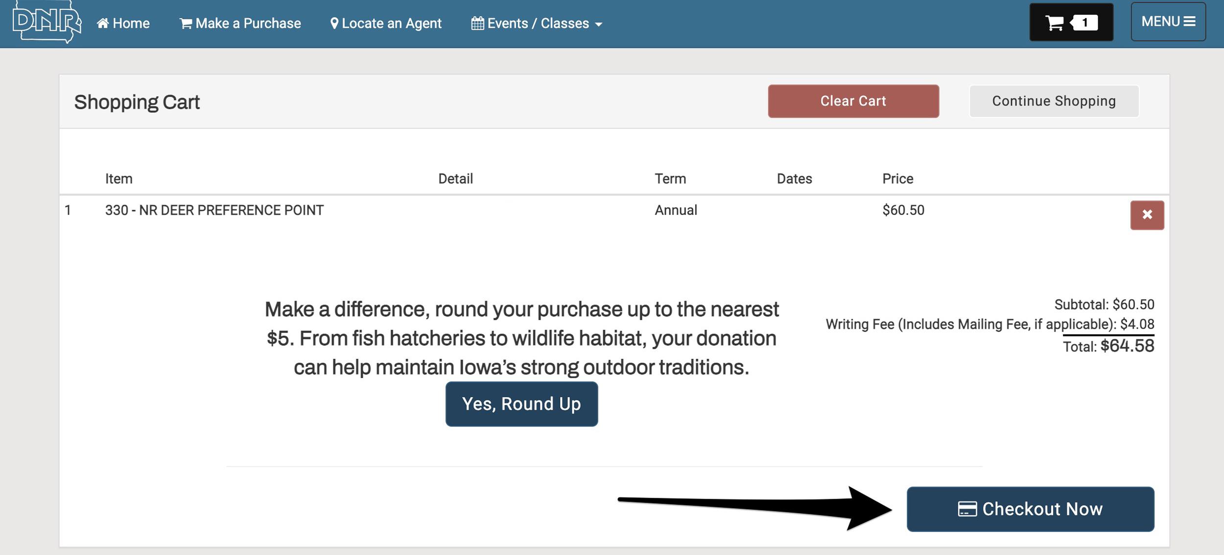Viewport: 1224px width, 555px height.
Task: Click the map pin icon for Locate an Agent
Action: (335, 22)
